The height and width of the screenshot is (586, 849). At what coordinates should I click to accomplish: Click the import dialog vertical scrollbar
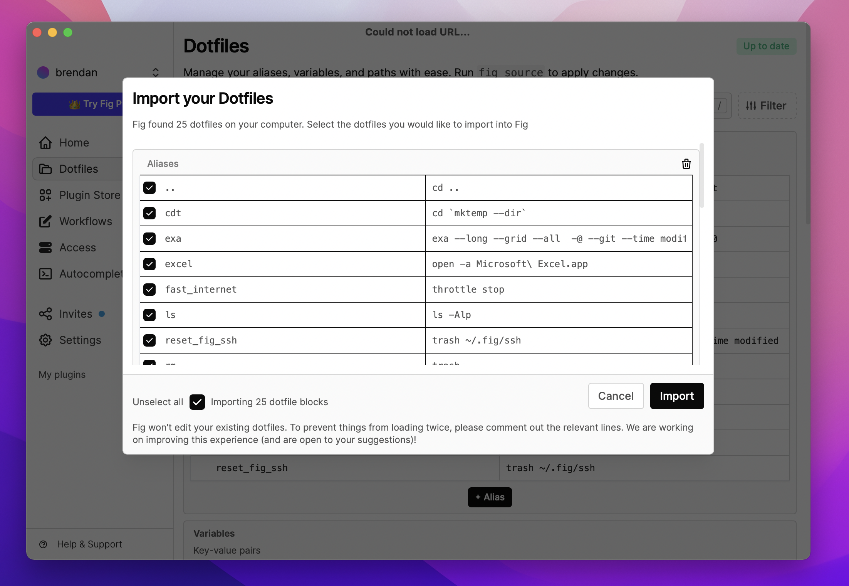(x=702, y=175)
